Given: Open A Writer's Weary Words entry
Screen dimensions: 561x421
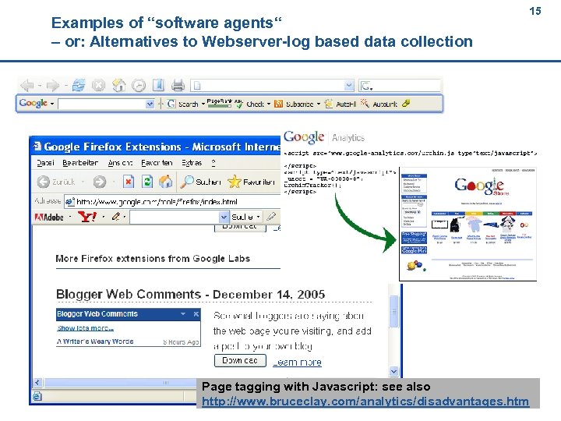Looking at the screenshot, I should [95, 341].
